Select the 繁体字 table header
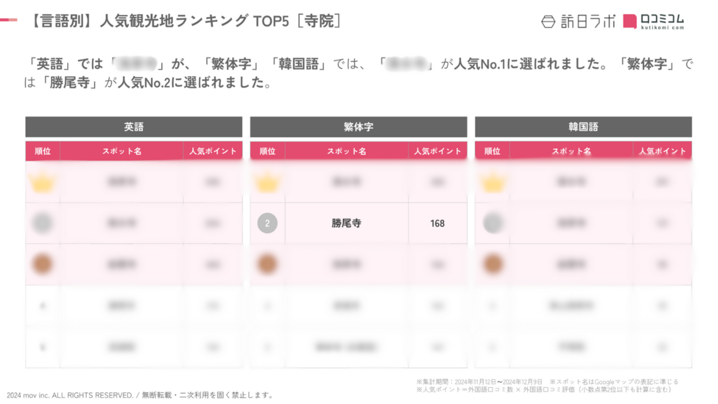Viewport: 718px width, 404px height. point(359,127)
